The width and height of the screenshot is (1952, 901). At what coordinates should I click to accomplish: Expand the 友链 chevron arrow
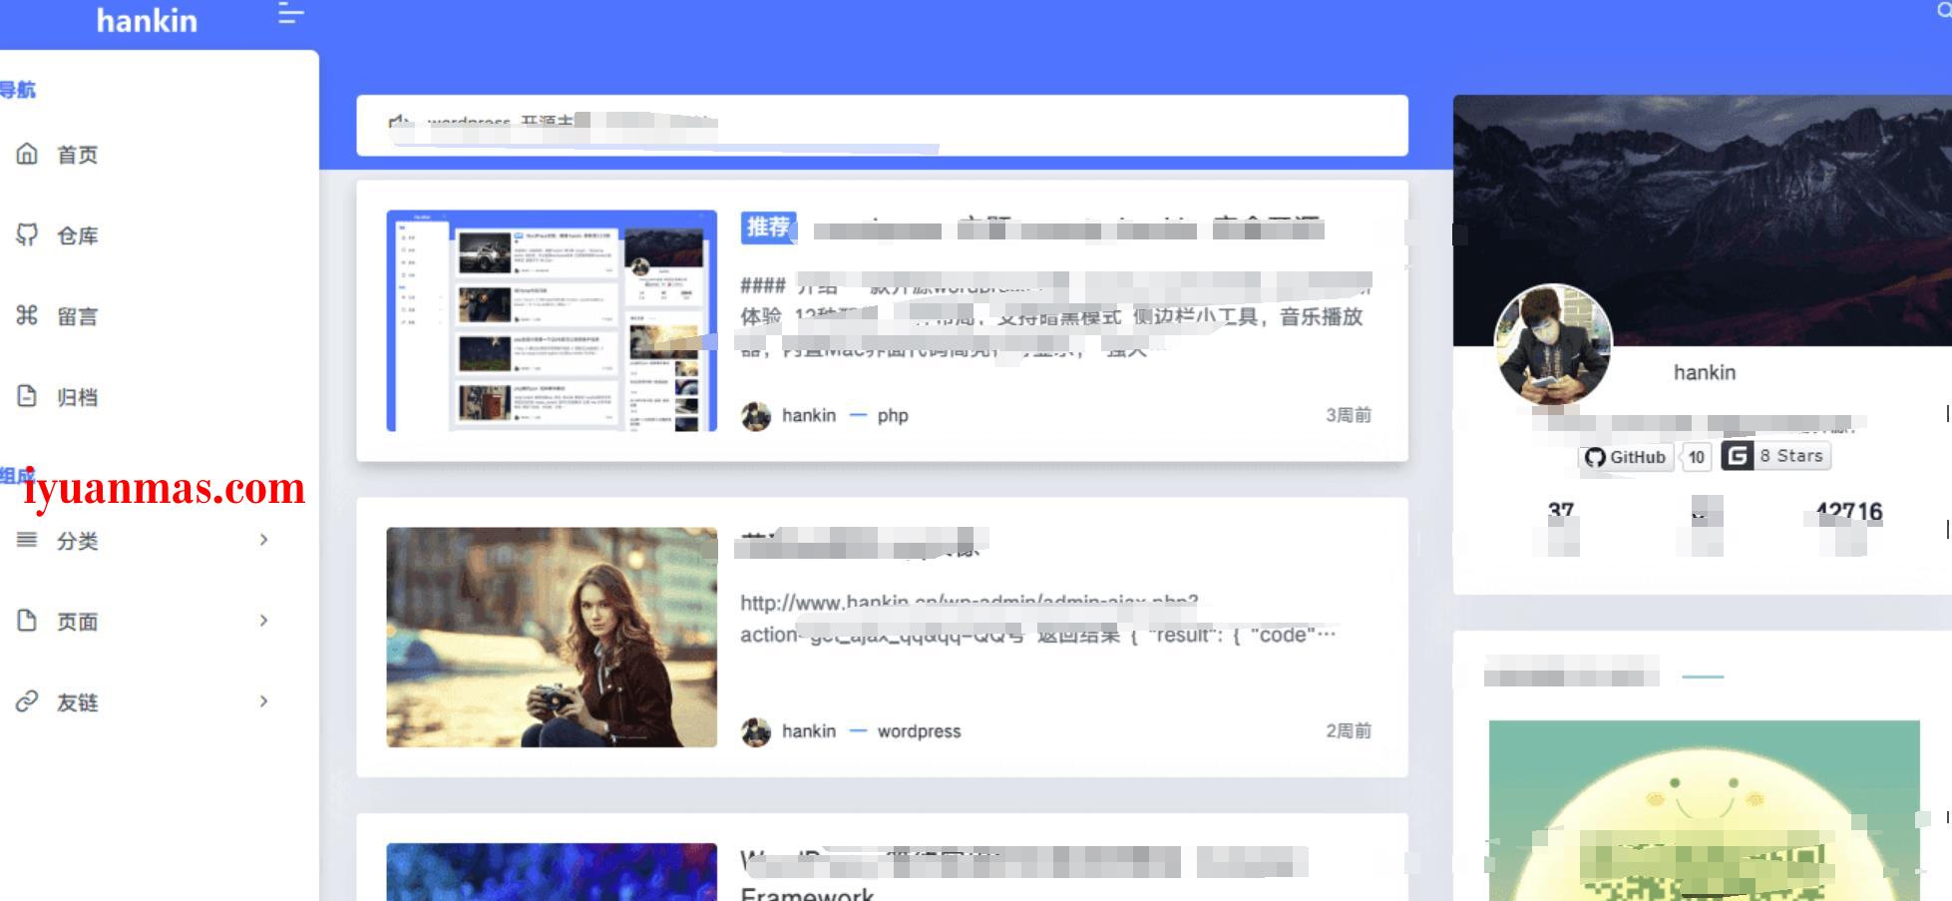pyautogui.click(x=263, y=701)
